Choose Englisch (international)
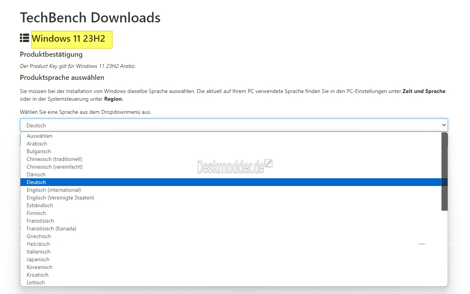The image size is (470, 294). click(231, 190)
